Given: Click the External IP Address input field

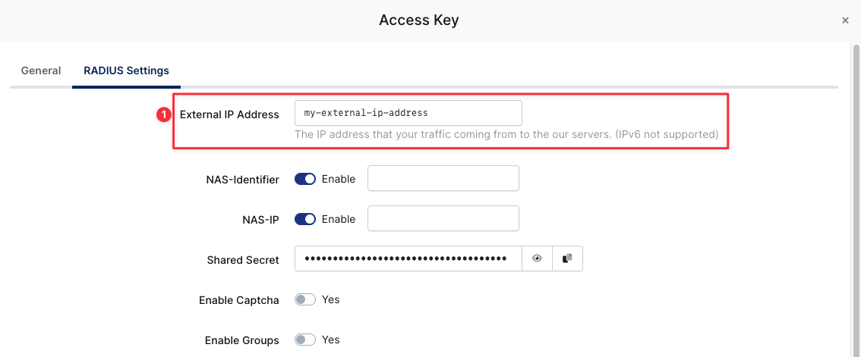Looking at the screenshot, I should tap(408, 113).
